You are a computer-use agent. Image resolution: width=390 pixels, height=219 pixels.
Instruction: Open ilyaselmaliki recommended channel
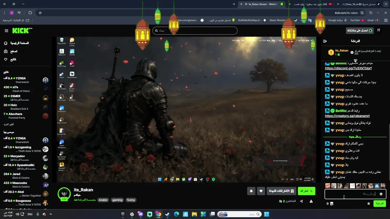coord(26,167)
